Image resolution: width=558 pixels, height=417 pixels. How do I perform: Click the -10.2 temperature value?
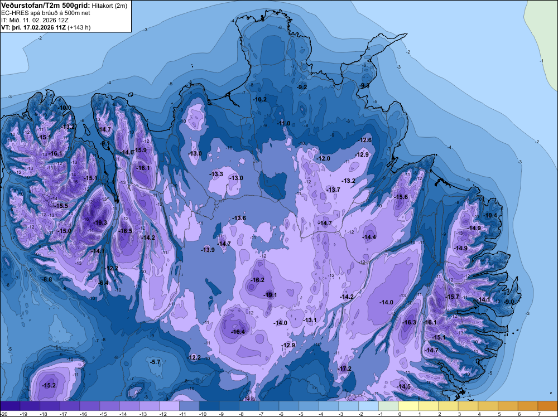click(x=259, y=100)
